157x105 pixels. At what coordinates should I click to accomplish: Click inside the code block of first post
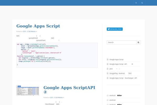57,55
